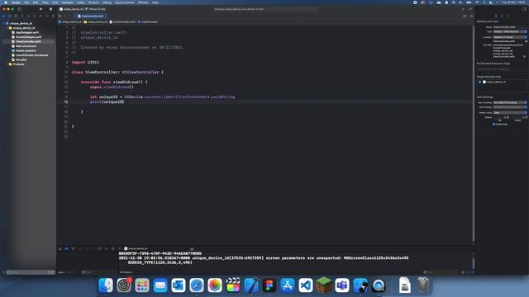This screenshot has height=297, width=529.
Task: Toggle the Wrap lines checkbox
Action: point(494,124)
